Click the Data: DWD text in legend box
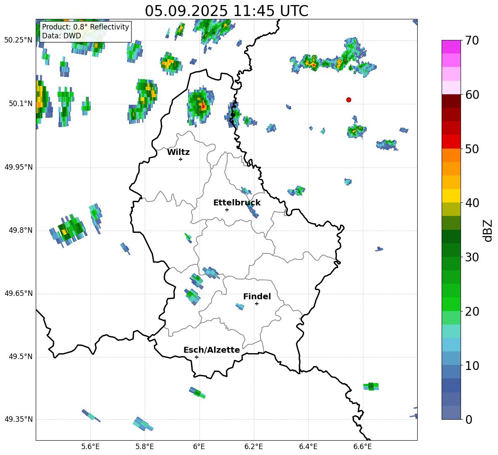Image resolution: width=498 pixels, height=455 pixels. click(x=61, y=36)
